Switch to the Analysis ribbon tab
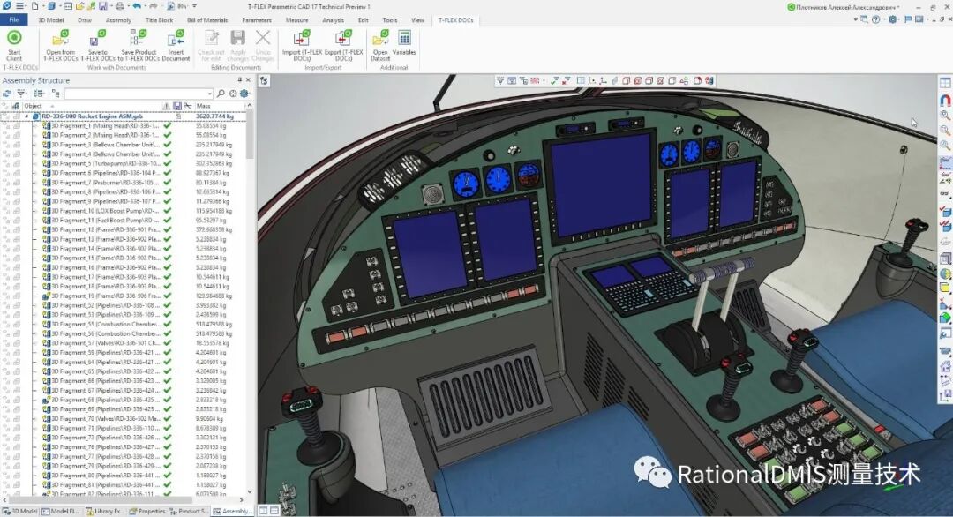This screenshot has width=953, height=517. 333,20
